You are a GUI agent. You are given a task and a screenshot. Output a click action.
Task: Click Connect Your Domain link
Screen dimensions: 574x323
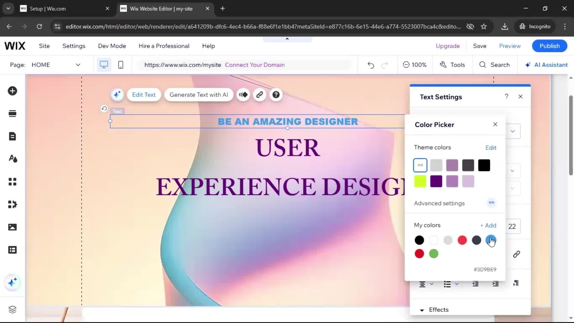255,65
